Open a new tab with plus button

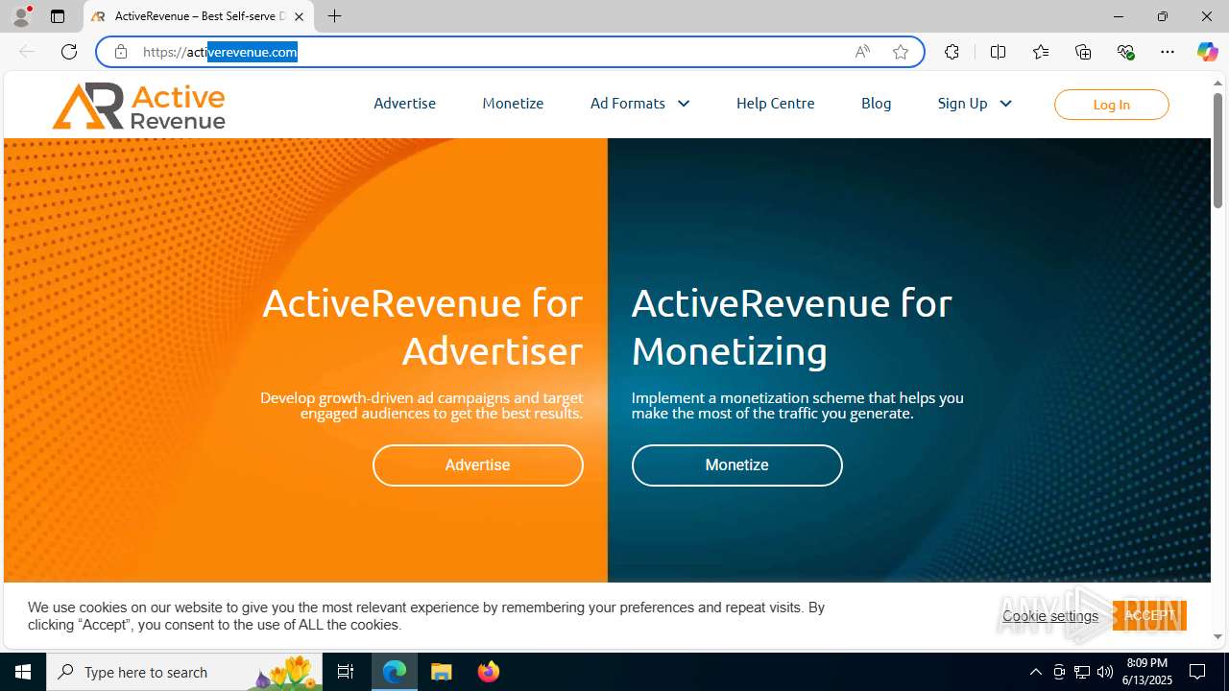[x=334, y=16]
